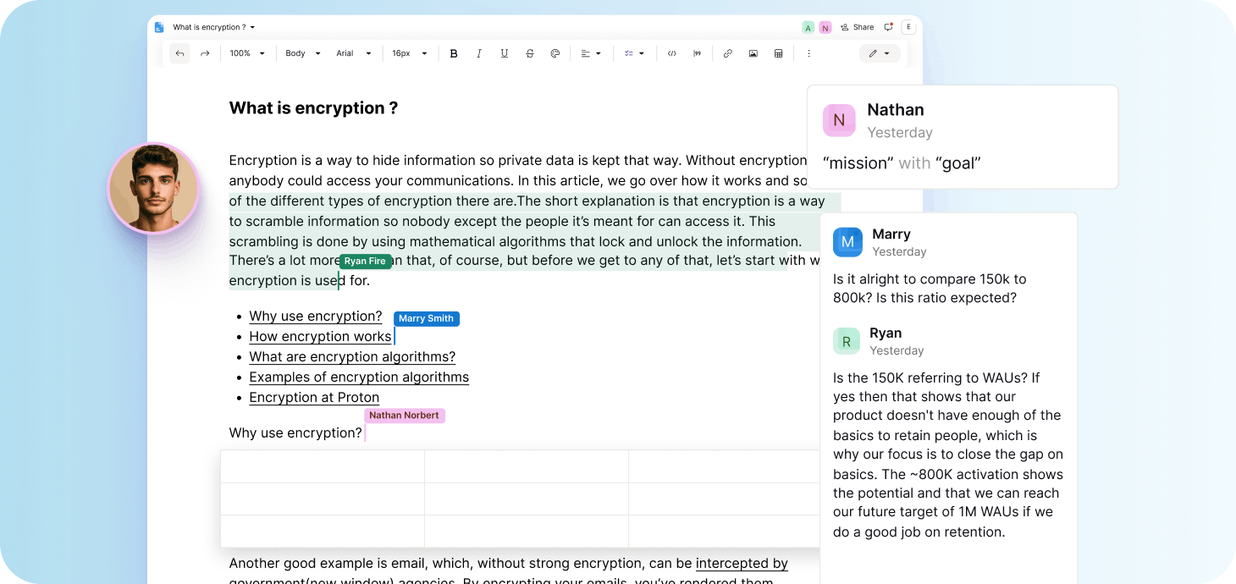
Task: Open the Arial font dropdown
Action: click(353, 53)
